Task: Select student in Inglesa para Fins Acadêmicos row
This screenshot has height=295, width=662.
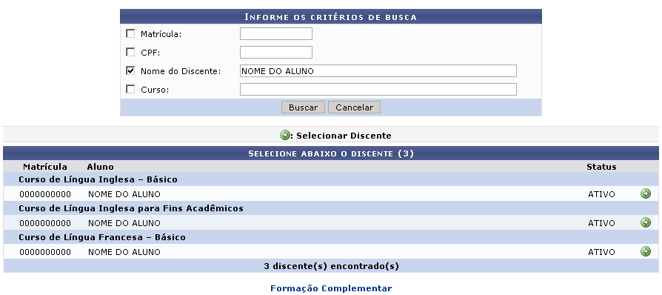Action: (x=645, y=222)
